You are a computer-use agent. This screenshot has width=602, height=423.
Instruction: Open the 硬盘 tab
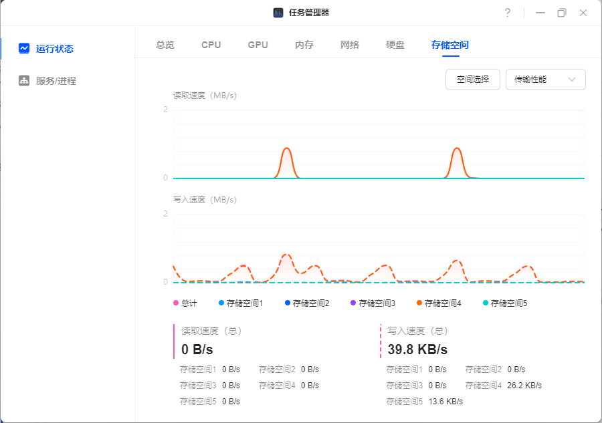[395, 45]
